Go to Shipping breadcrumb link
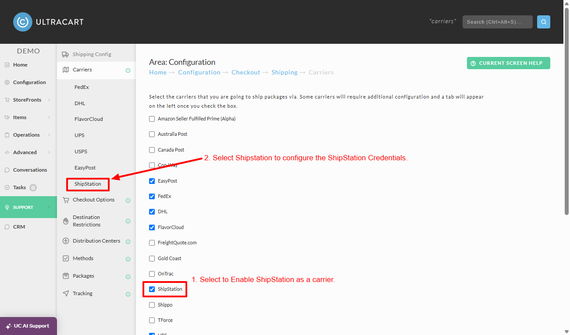Image resolution: width=570 pixels, height=335 pixels. (x=285, y=72)
